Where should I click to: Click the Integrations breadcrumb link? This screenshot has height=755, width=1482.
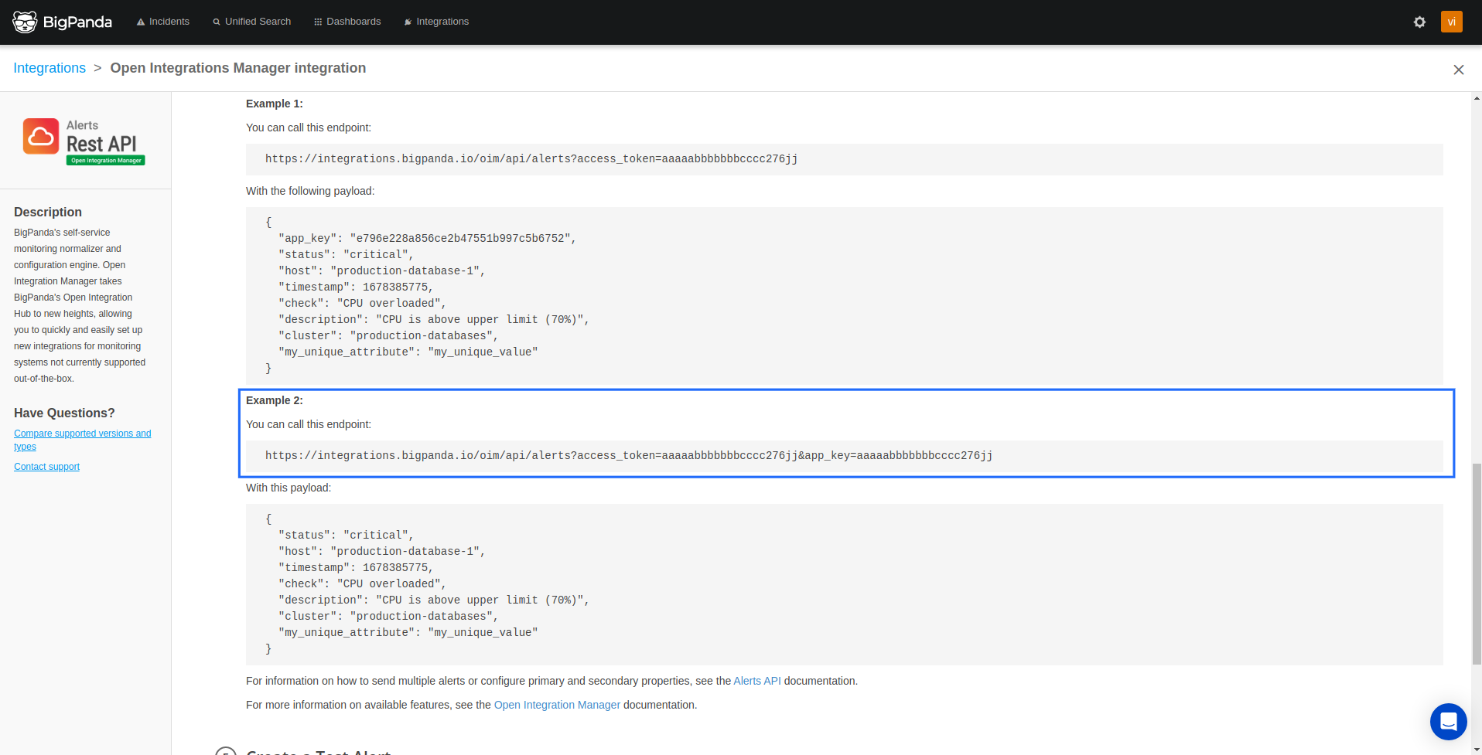[50, 68]
